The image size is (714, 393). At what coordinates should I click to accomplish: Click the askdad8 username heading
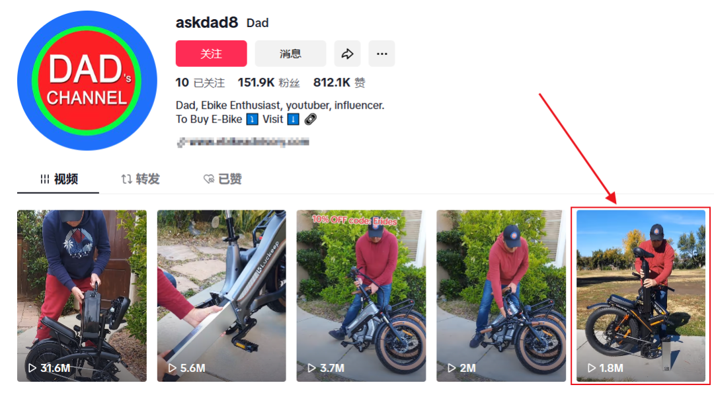207,22
